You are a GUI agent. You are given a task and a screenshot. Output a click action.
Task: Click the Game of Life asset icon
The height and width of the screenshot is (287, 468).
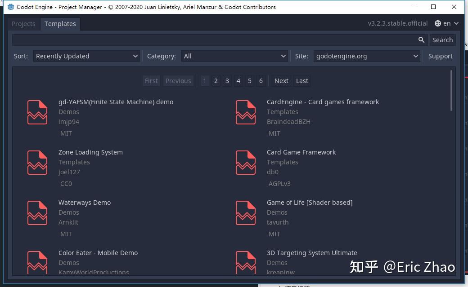click(x=245, y=212)
